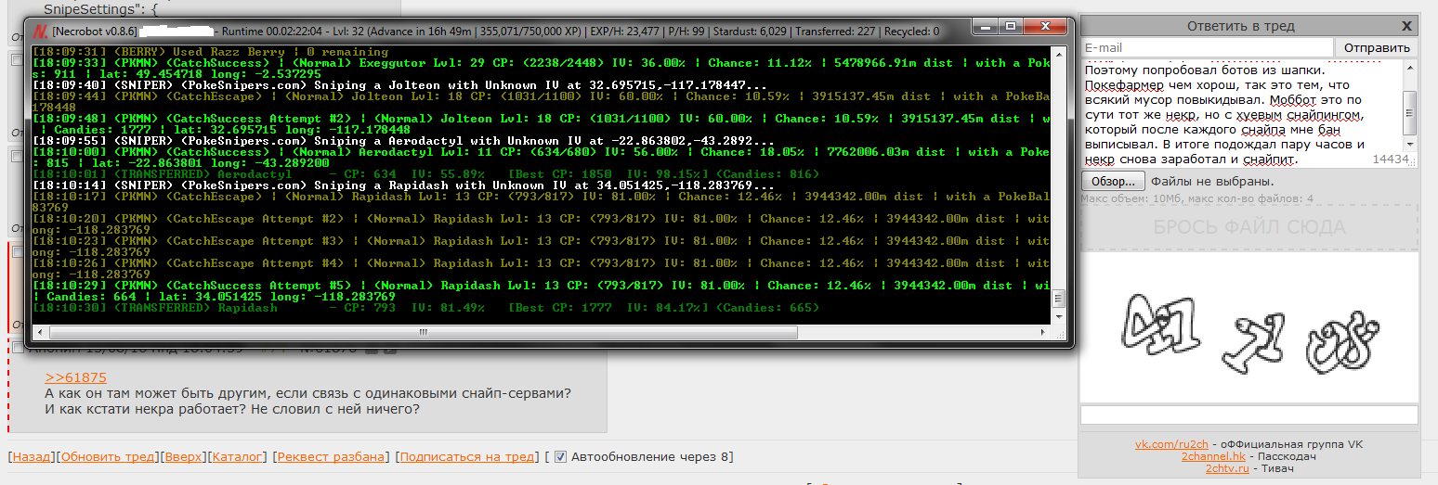Click into the reply message text area
This screenshot has width=1438, height=485.
[x=1241, y=114]
